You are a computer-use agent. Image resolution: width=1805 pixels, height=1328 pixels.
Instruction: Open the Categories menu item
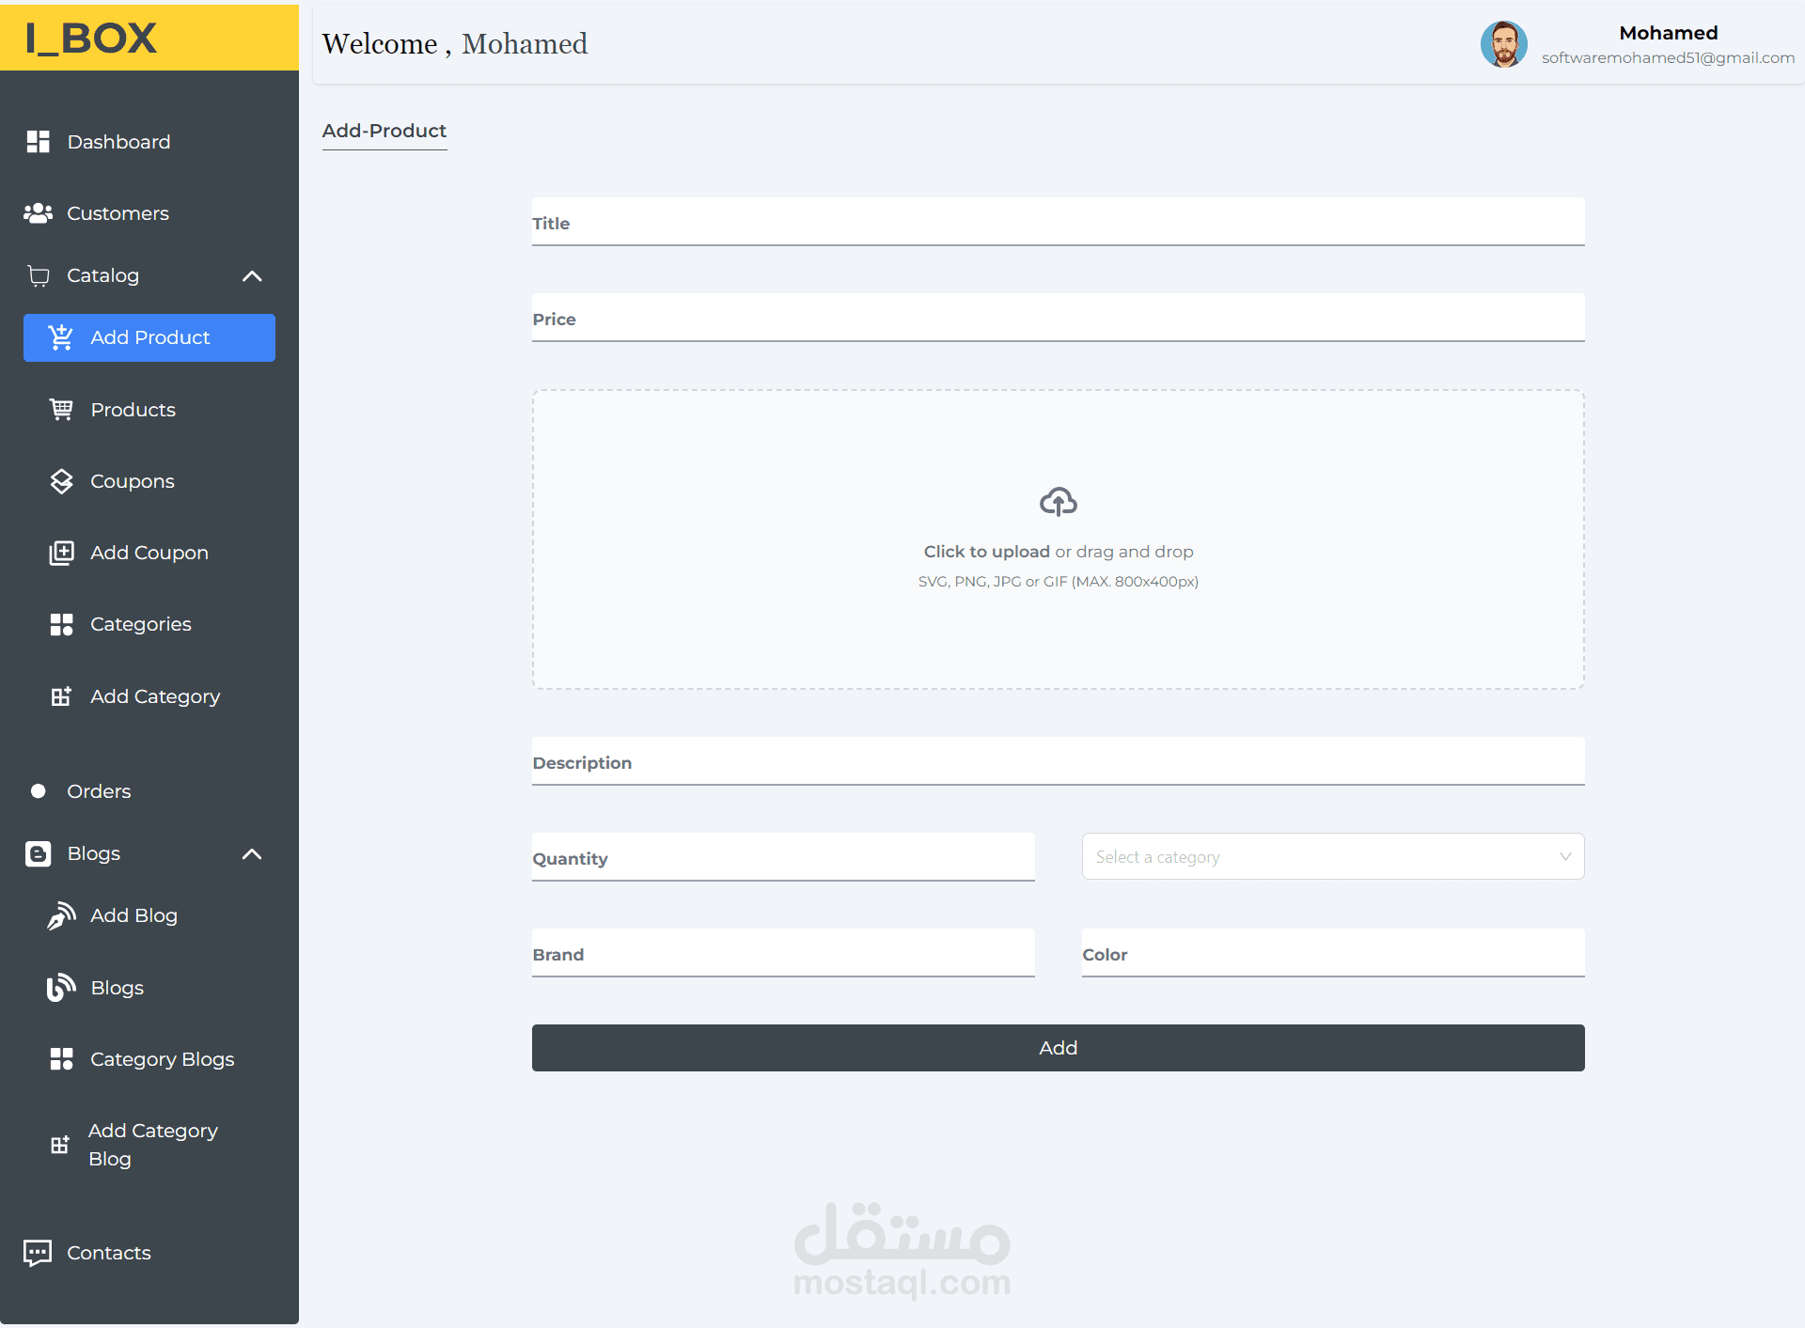click(x=141, y=625)
